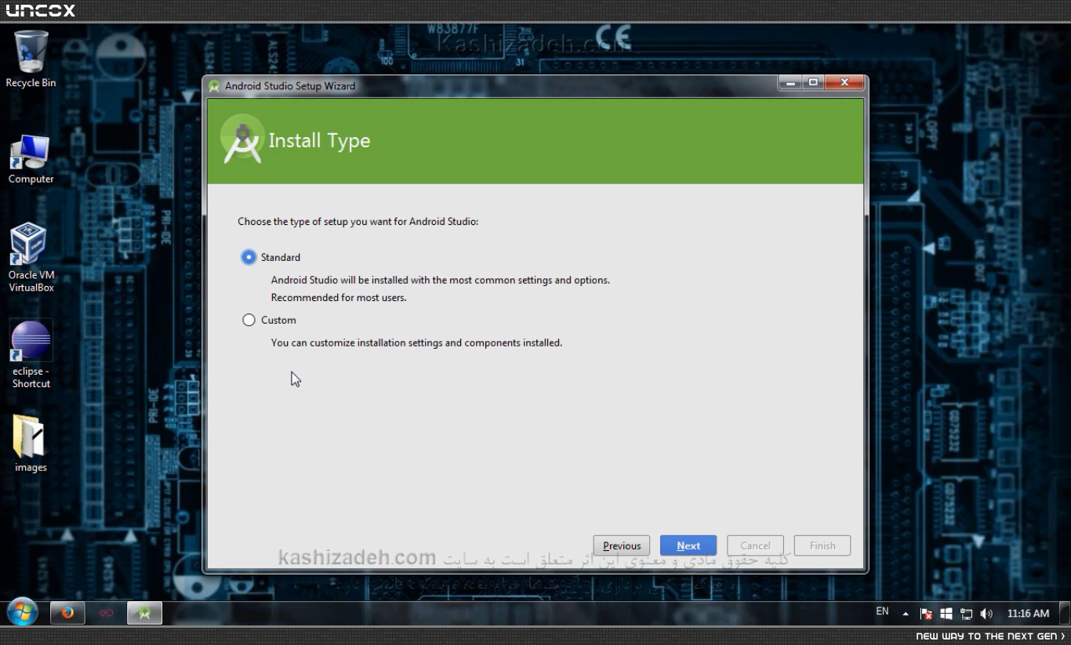The image size is (1071, 645).
Task: Click the pink infinity taskbar icon
Action: (107, 613)
